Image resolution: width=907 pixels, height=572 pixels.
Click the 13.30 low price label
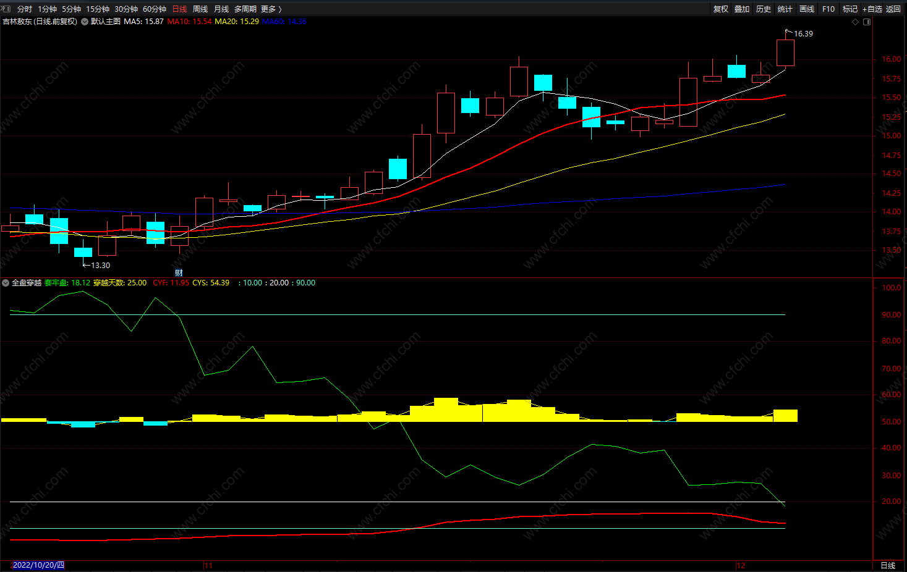100,266
